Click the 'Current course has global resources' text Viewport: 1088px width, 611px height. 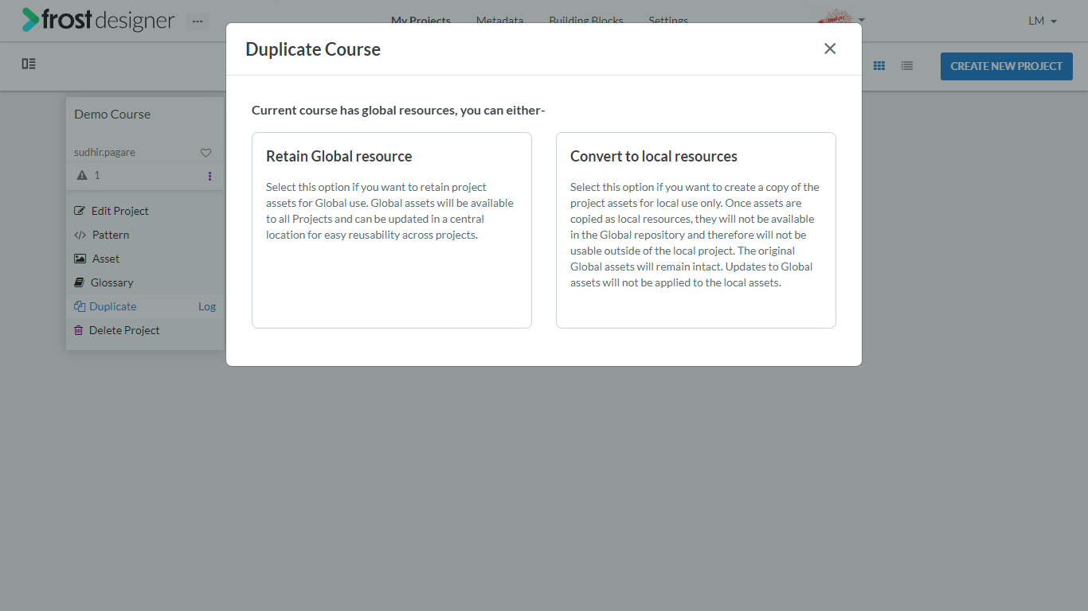(x=398, y=110)
